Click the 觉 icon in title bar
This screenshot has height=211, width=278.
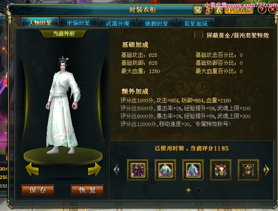(197, 10)
